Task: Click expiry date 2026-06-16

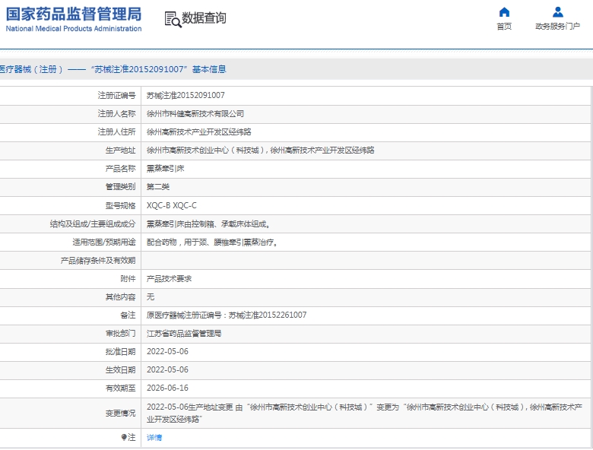Action: (x=167, y=388)
